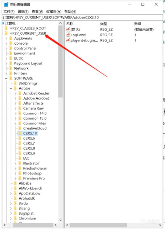
Task: Select the CSXS.10 folder icon
Action: pos(20,133)
